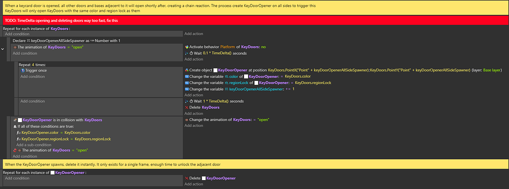Click KeyDoors in 'Repeat for each instance of KeyDoors'

(60, 29)
